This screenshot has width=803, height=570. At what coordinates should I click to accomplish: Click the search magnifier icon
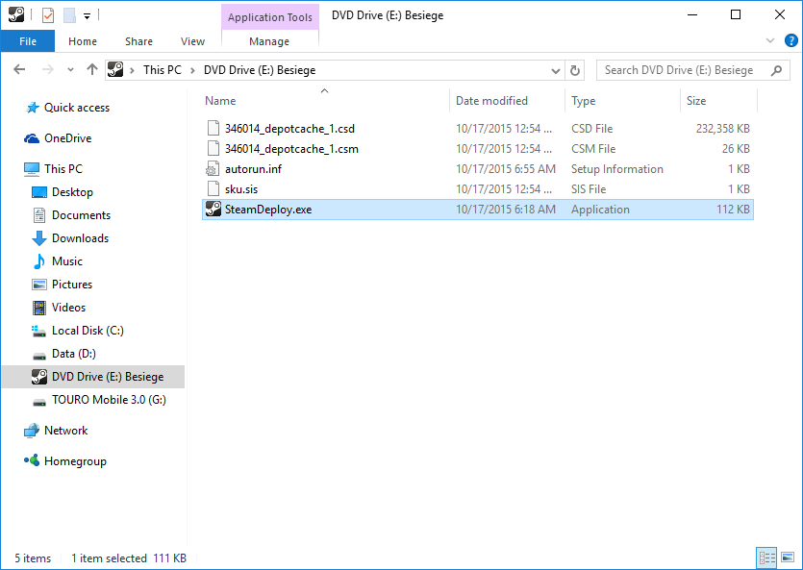click(776, 70)
